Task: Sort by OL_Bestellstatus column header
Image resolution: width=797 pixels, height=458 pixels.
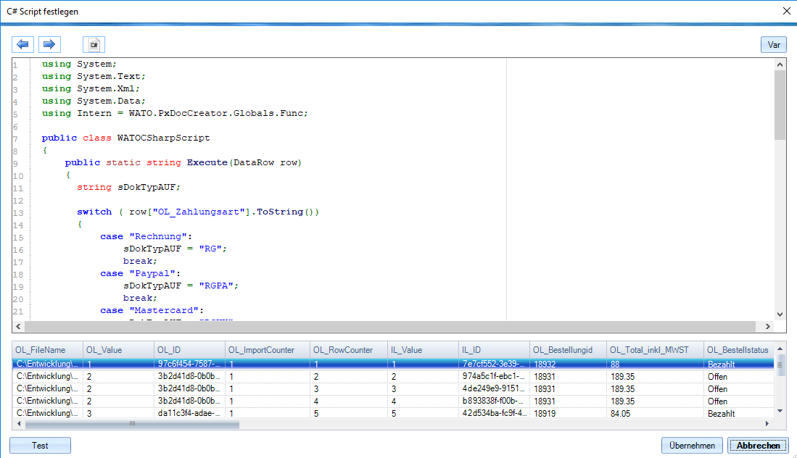Action: (x=737, y=350)
